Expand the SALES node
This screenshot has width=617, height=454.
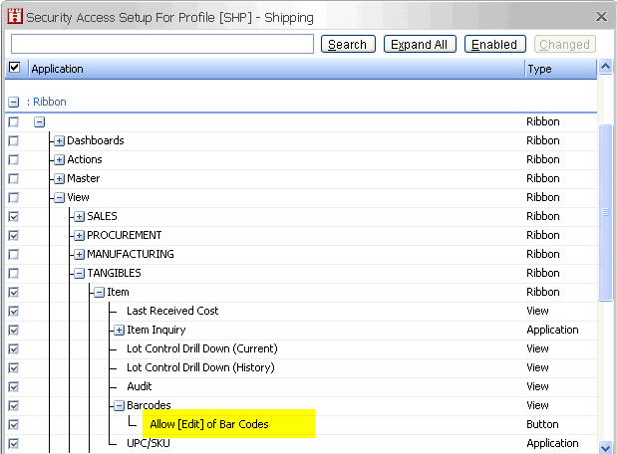coord(80,217)
